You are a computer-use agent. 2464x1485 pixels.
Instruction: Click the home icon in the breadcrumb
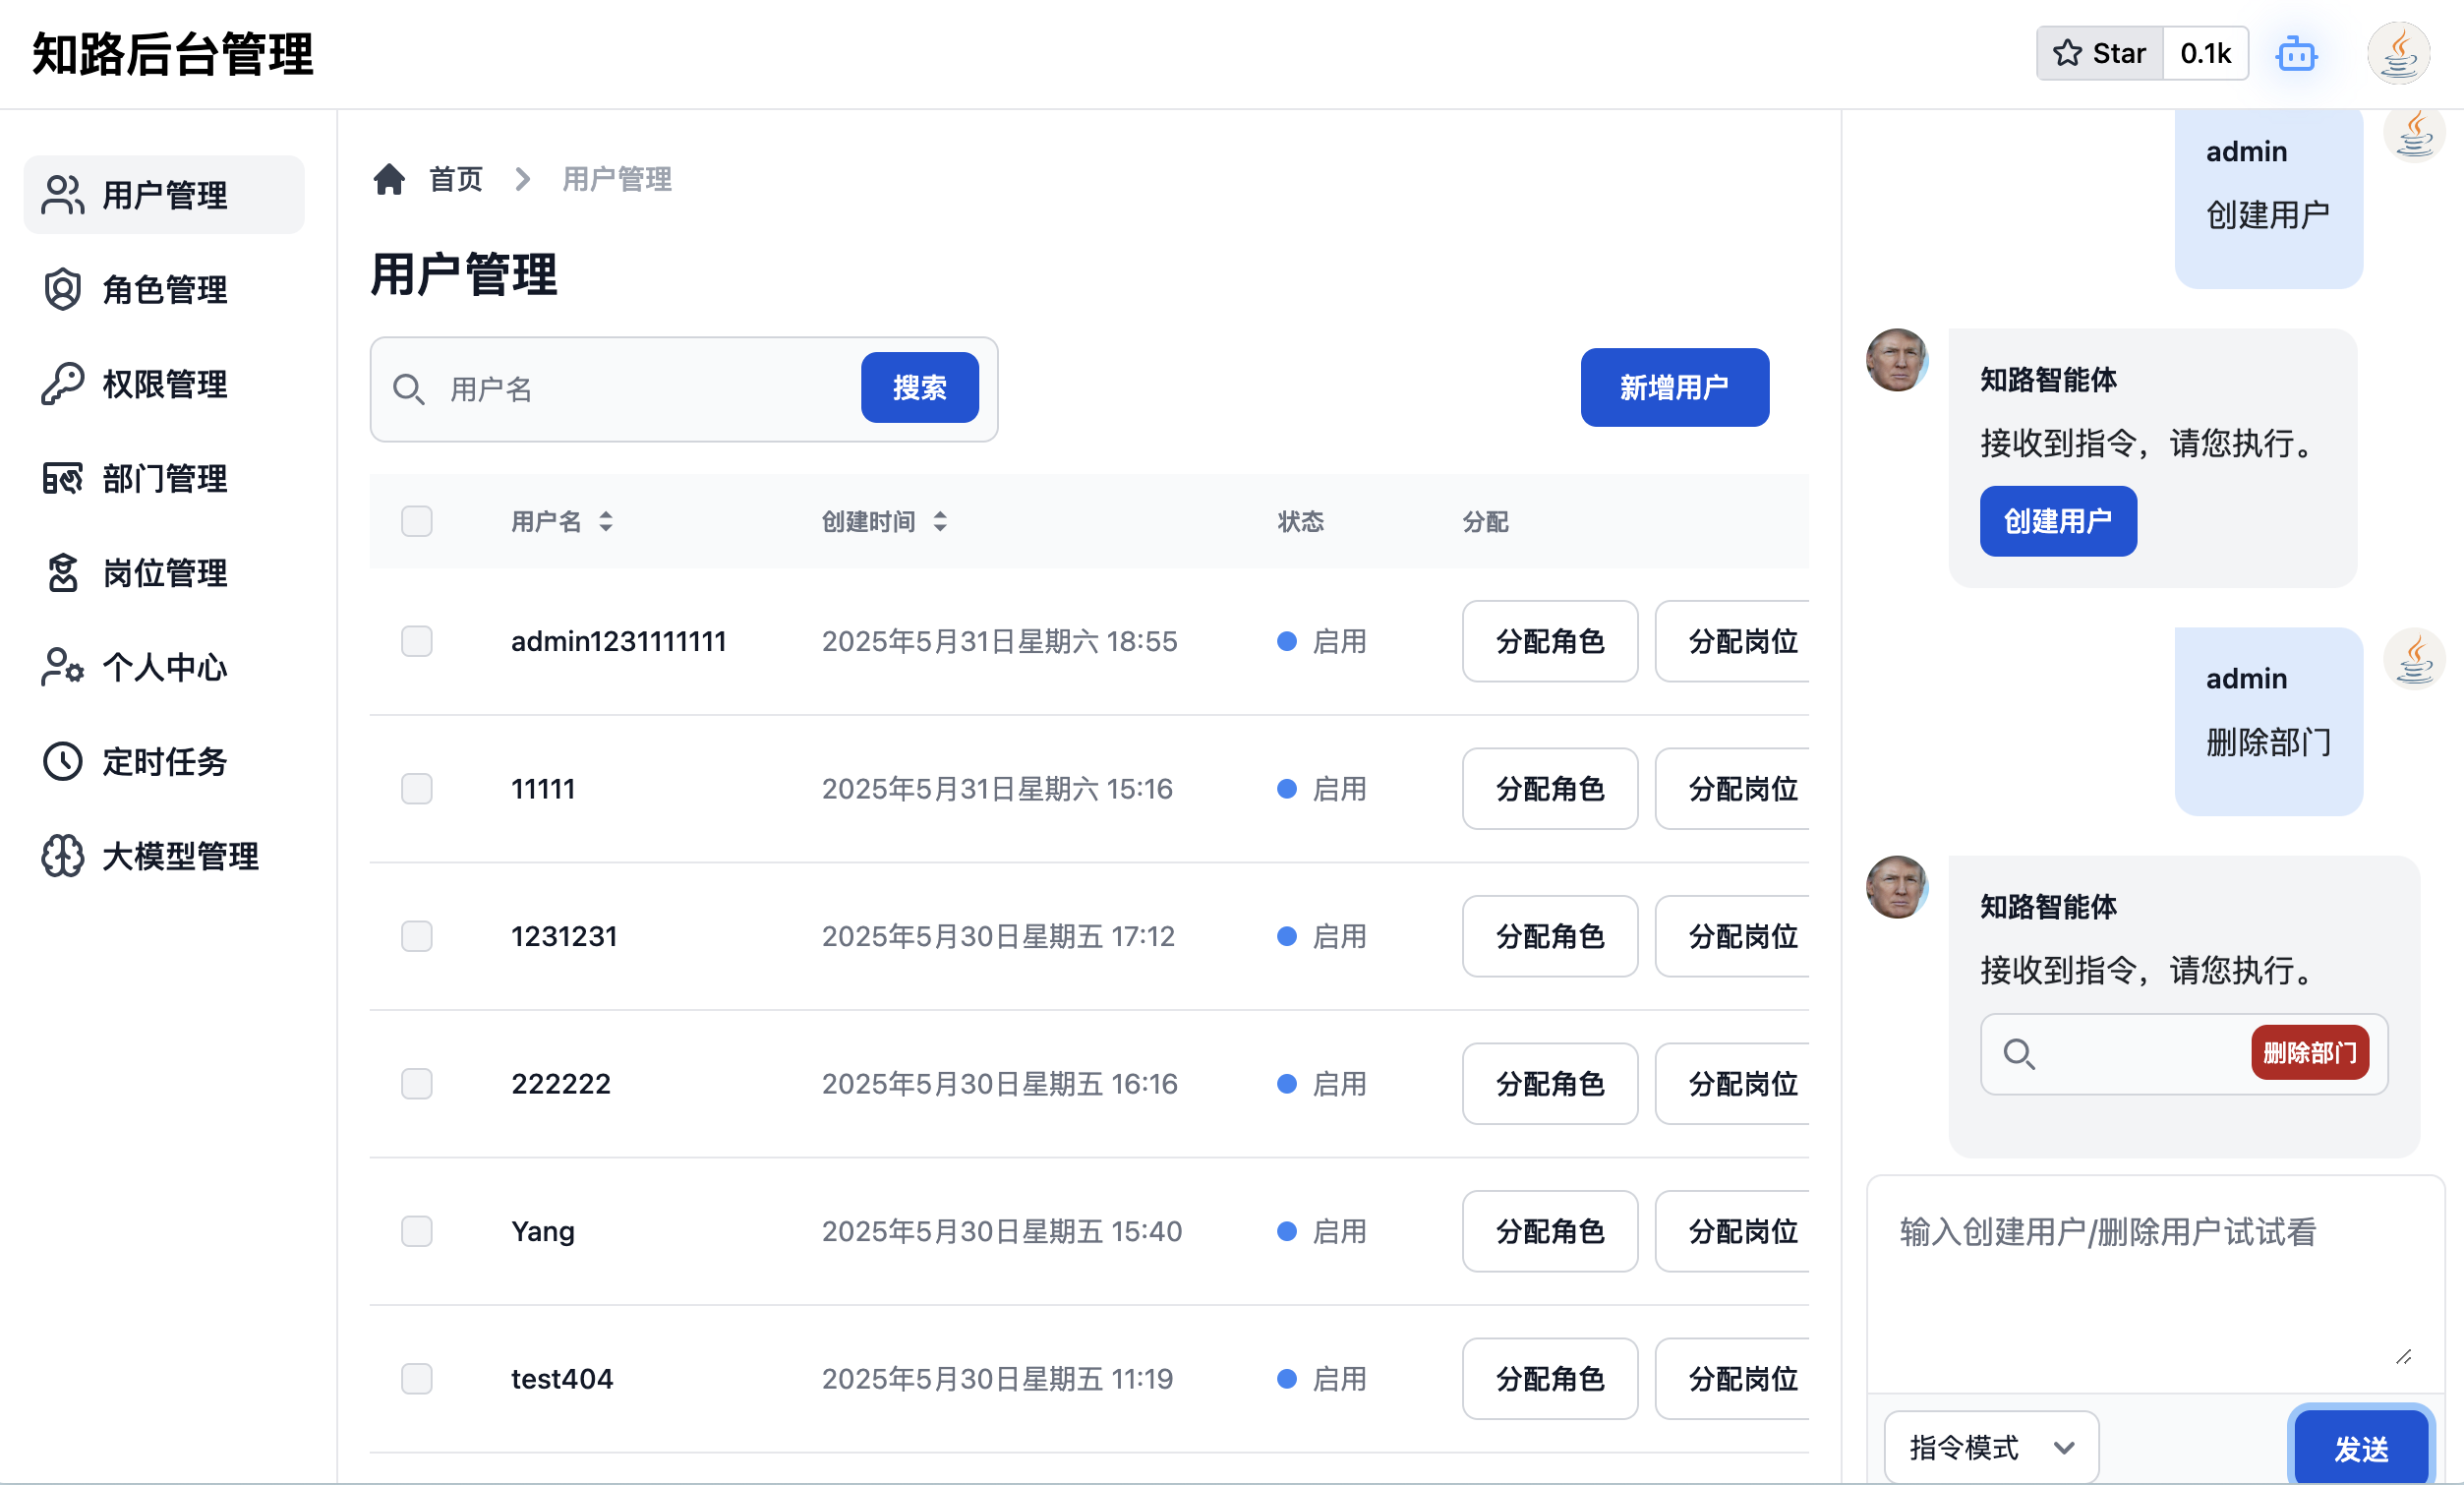(389, 179)
